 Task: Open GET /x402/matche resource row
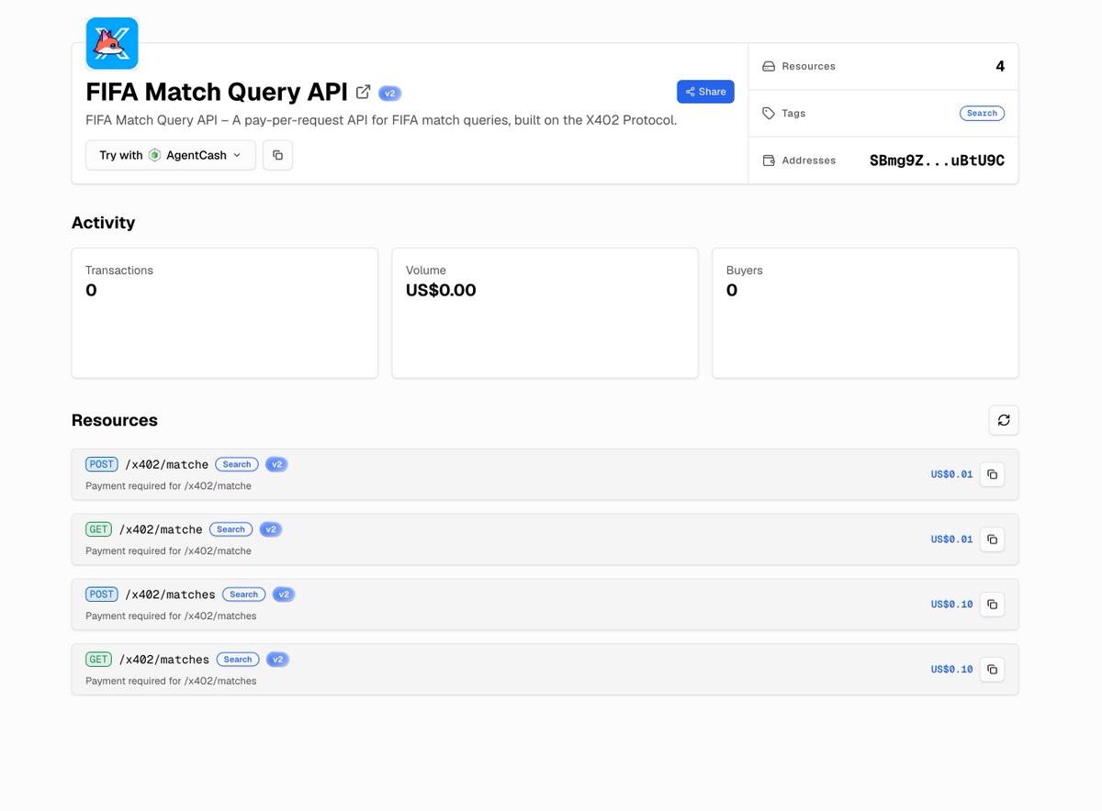[545, 539]
